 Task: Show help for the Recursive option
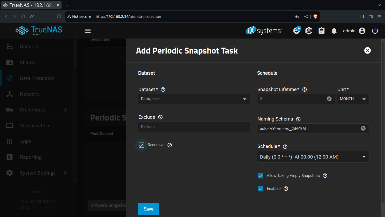(x=170, y=145)
